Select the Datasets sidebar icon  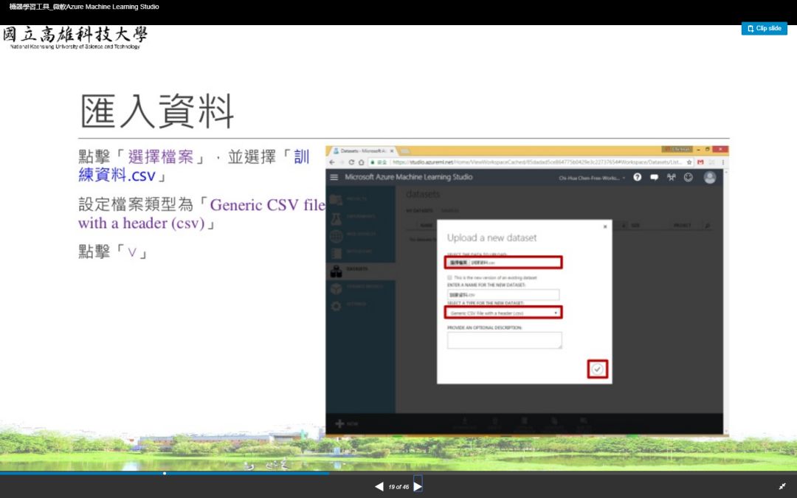tap(336, 271)
